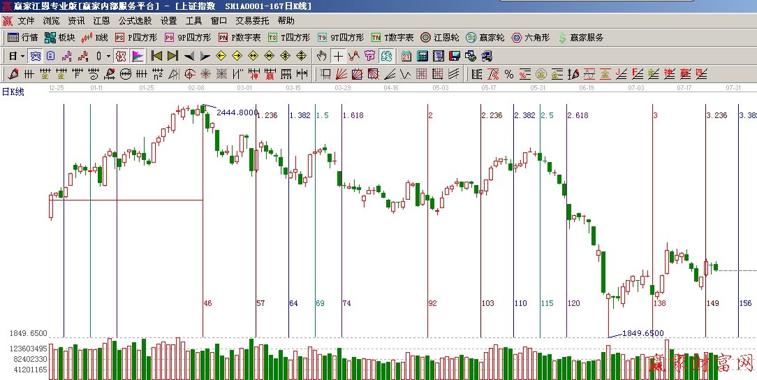This screenshot has height=380, width=757.
Task: Jump to first bar arrow icon
Action: tap(156, 56)
